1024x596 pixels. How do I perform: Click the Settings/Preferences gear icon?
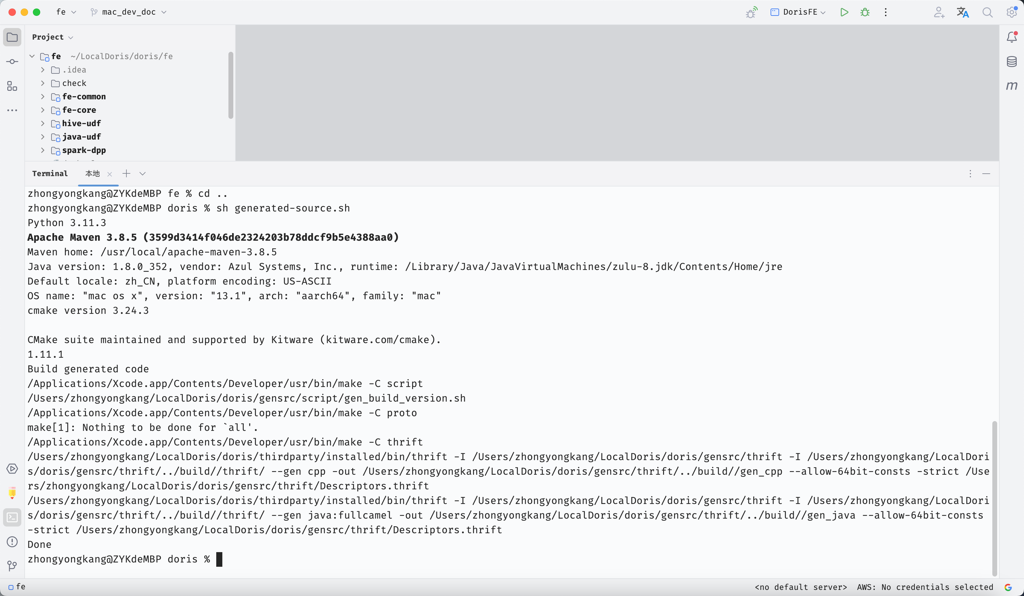pos(1012,12)
